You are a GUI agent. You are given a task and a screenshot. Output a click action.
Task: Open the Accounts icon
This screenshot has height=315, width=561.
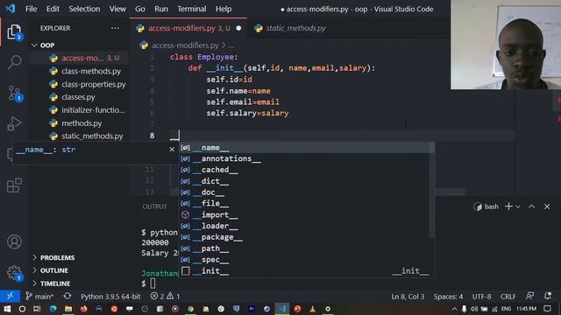pyautogui.click(x=14, y=241)
